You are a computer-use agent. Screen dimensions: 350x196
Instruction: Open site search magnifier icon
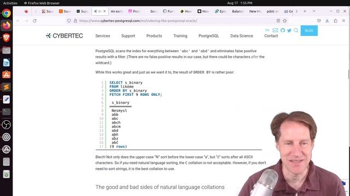click(x=296, y=30)
